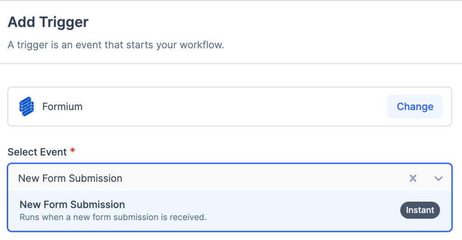Focus the selected 'New Form Submission' value text
Image resolution: width=462 pixels, height=240 pixels.
coord(70,178)
